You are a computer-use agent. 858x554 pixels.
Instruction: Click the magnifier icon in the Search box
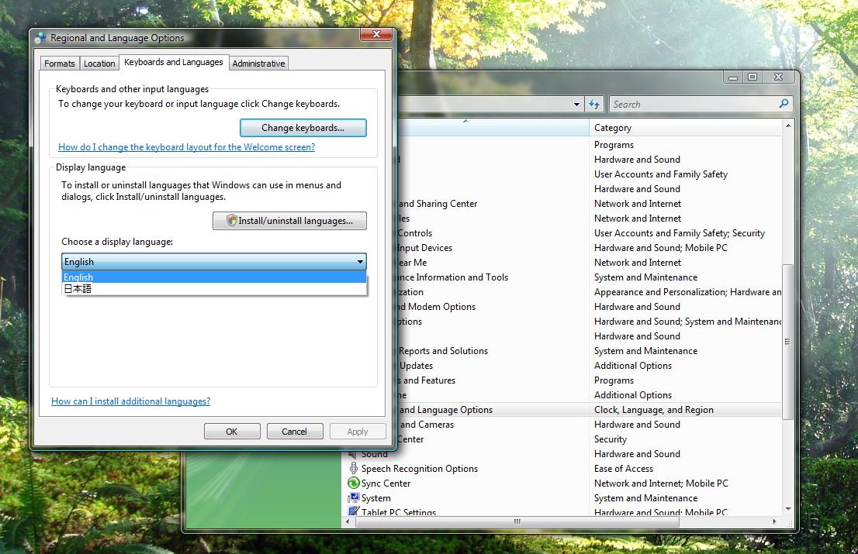tap(784, 103)
